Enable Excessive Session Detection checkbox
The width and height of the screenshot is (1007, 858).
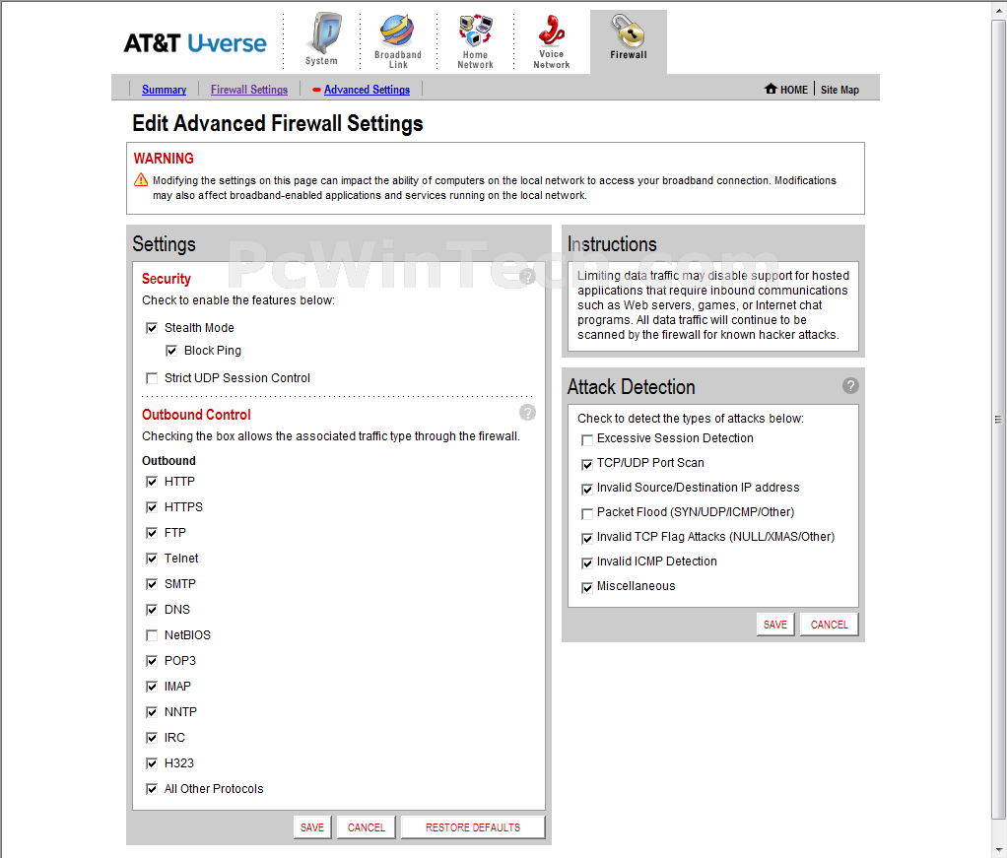click(587, 439)
